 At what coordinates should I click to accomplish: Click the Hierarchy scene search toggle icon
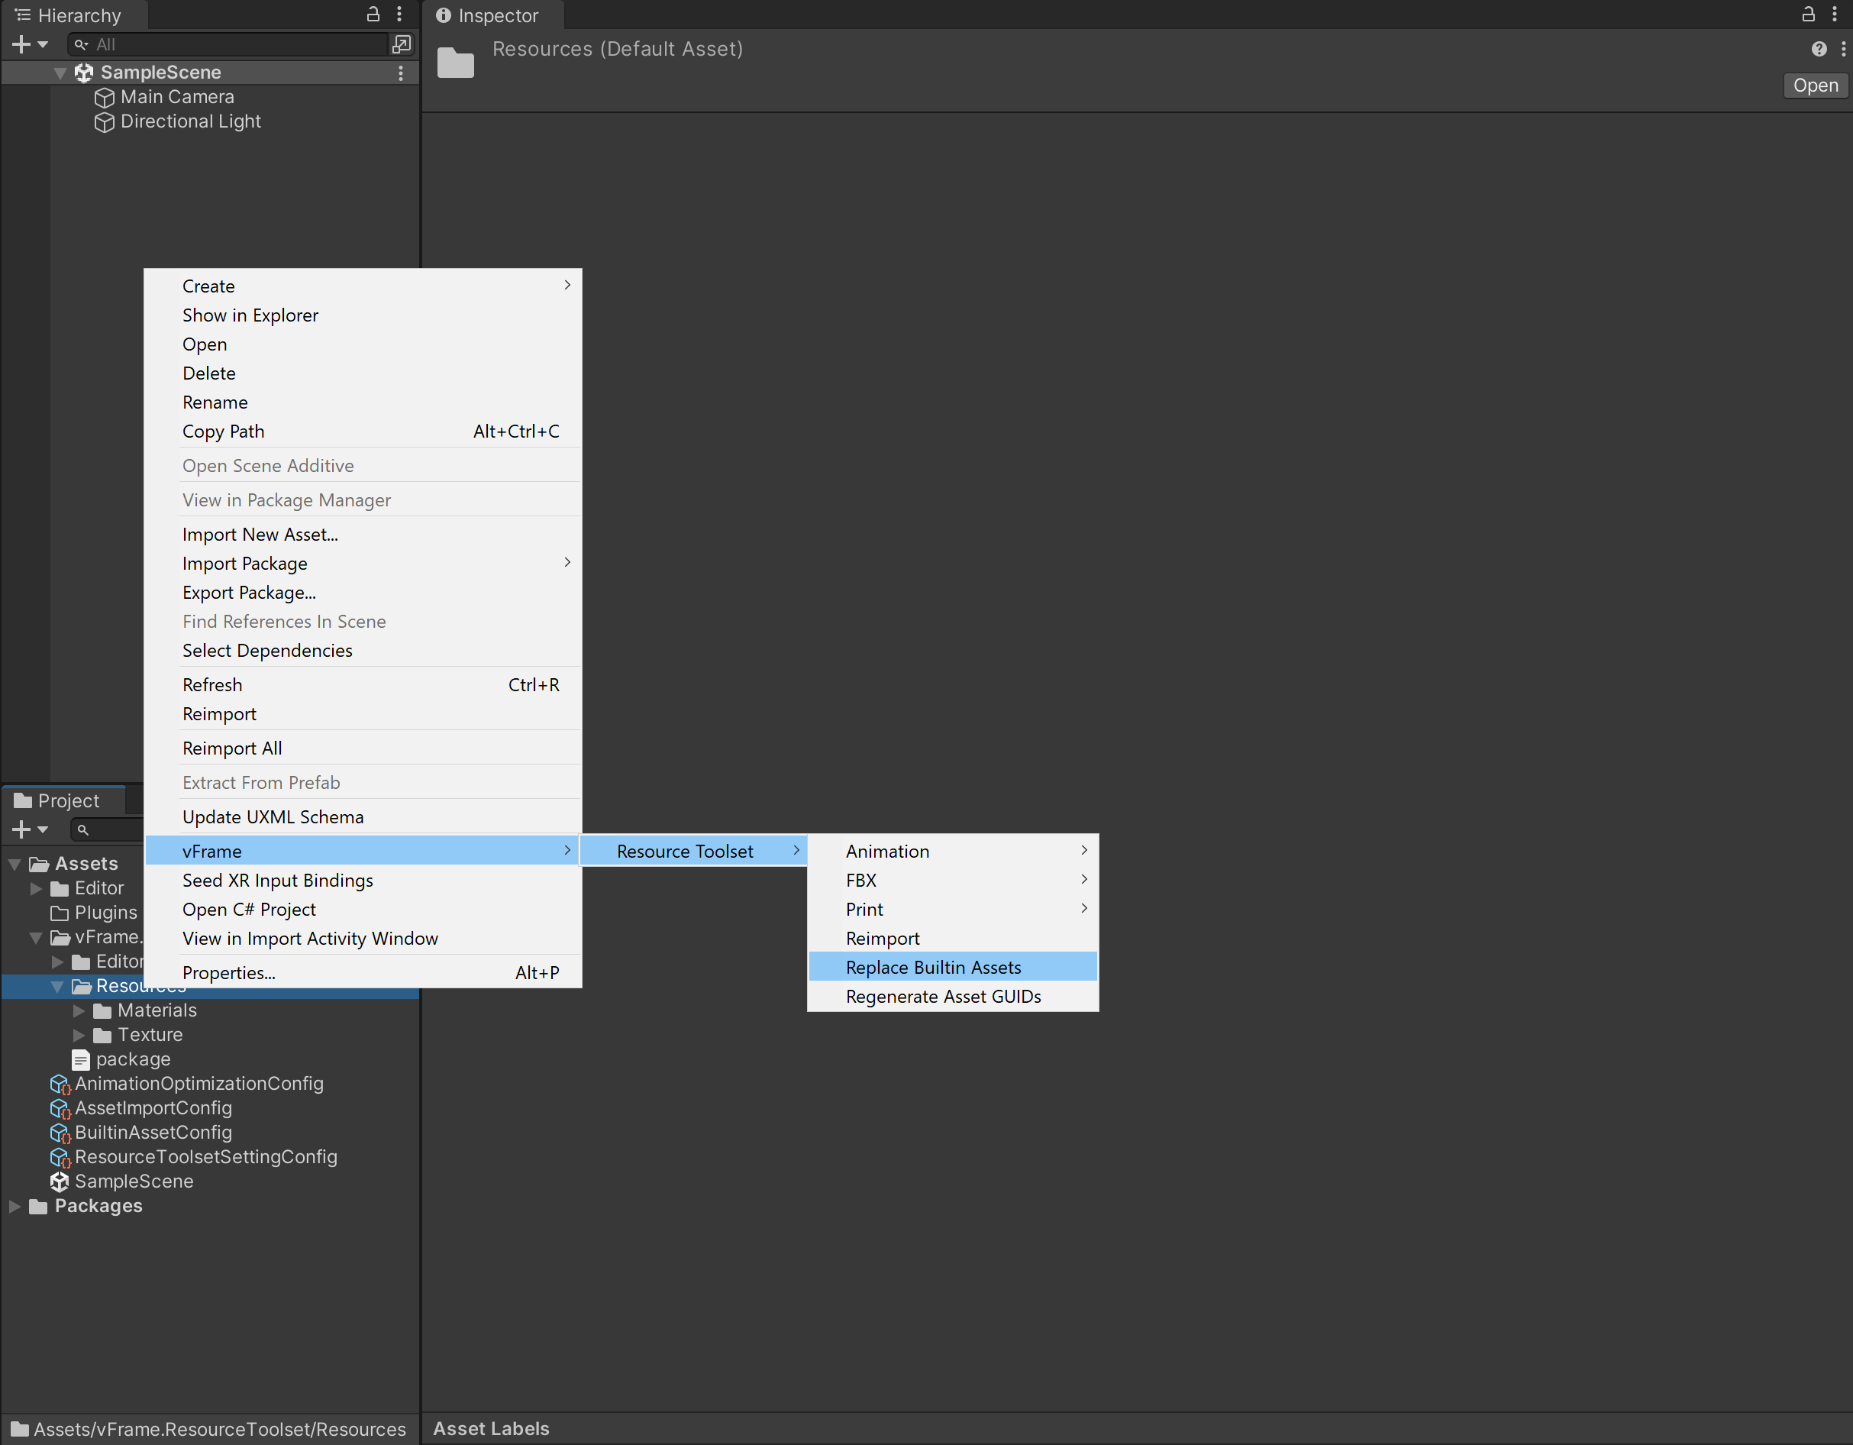click(402, 44)
